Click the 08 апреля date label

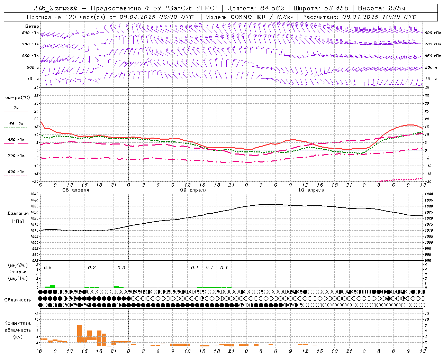[75, 190]
